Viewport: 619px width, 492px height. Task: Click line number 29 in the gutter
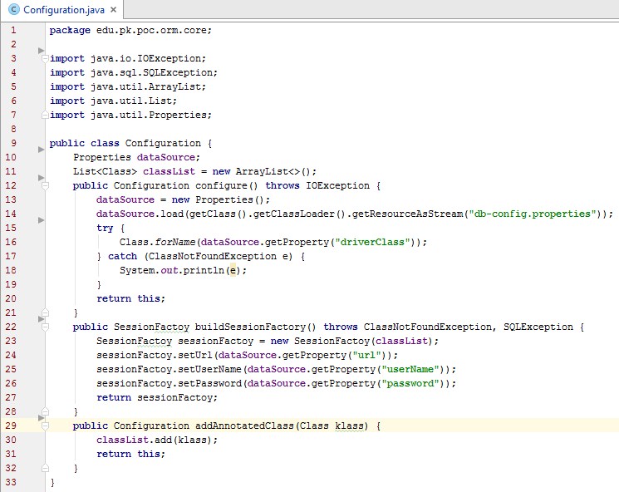pos(11,426)
